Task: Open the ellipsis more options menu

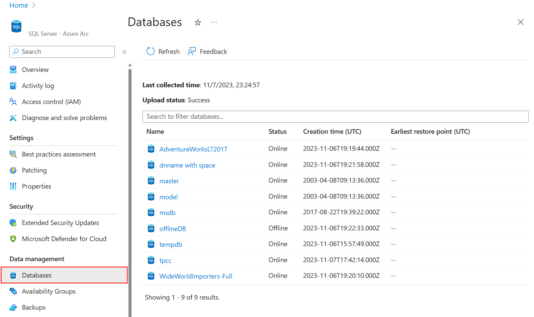Action: coord(214,22)
